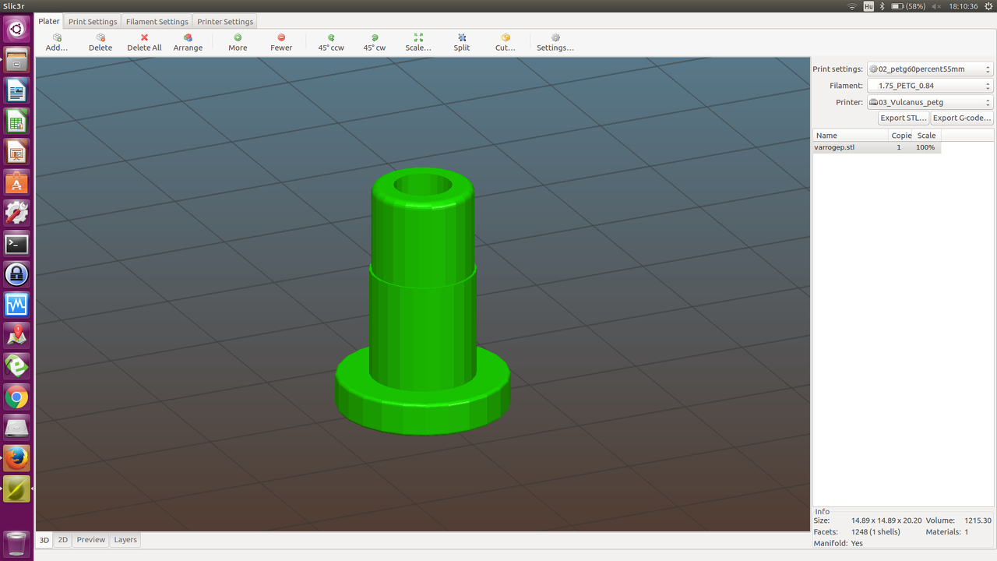Click the Export STL… button

click(904, 118)
